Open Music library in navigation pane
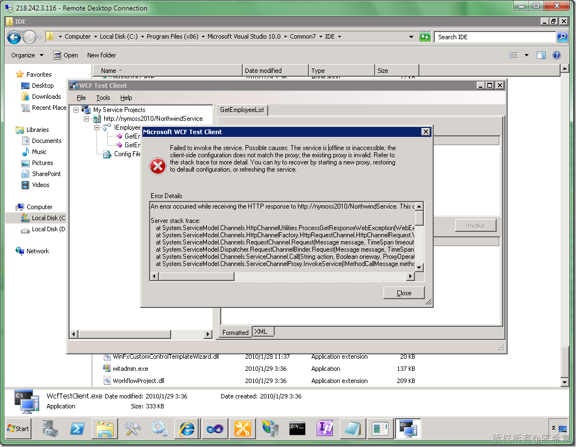576x447 pixels. point(34,152)
